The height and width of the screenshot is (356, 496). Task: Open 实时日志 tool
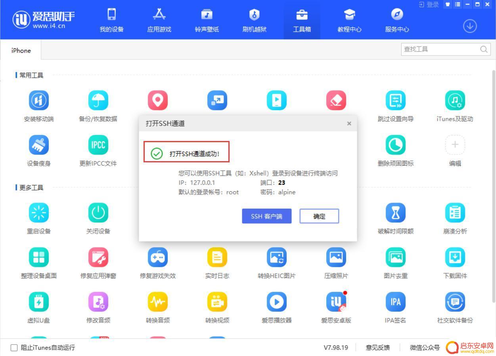point(217,257)
